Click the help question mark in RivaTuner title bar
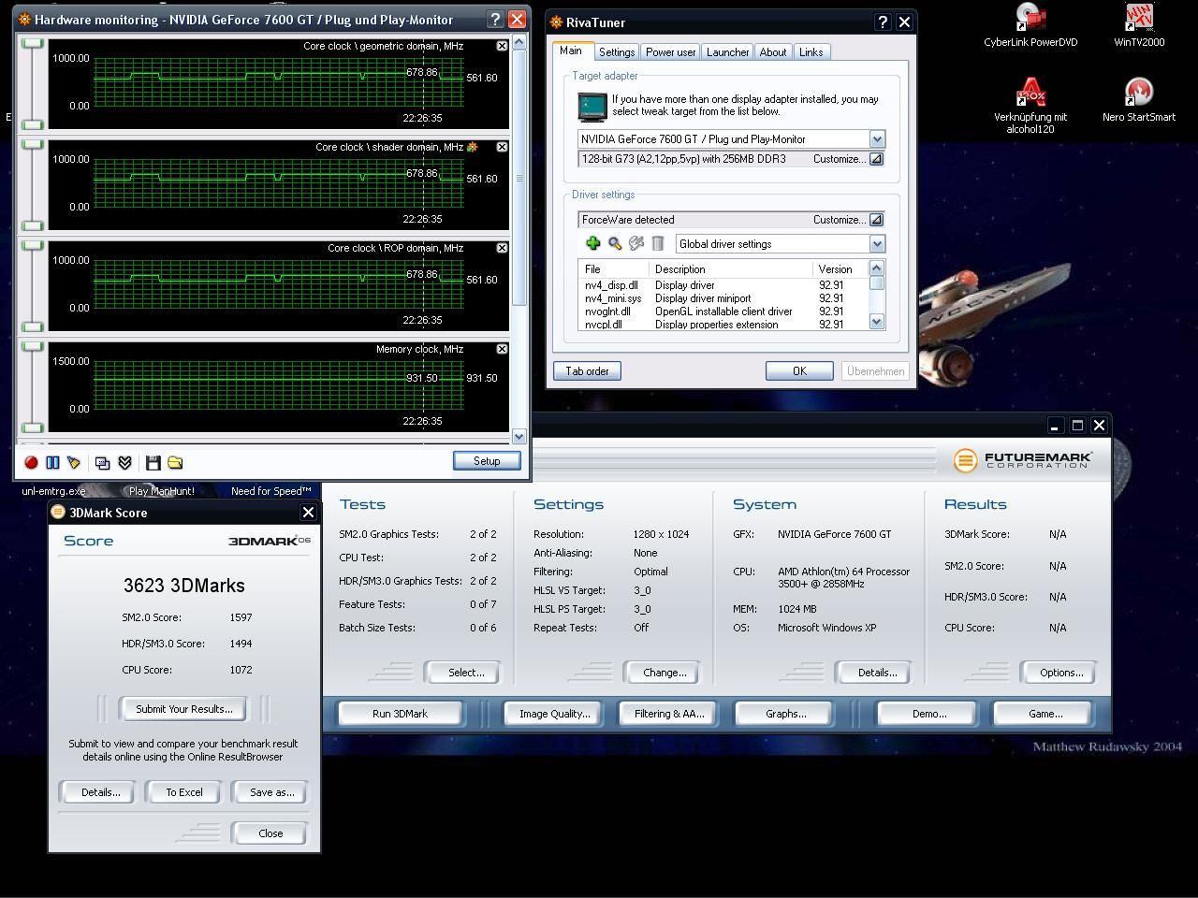This screenshot has width=1198, height=898. pos(883,22)
